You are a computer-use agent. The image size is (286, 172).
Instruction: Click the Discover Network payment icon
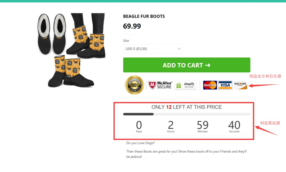[240, 85]
